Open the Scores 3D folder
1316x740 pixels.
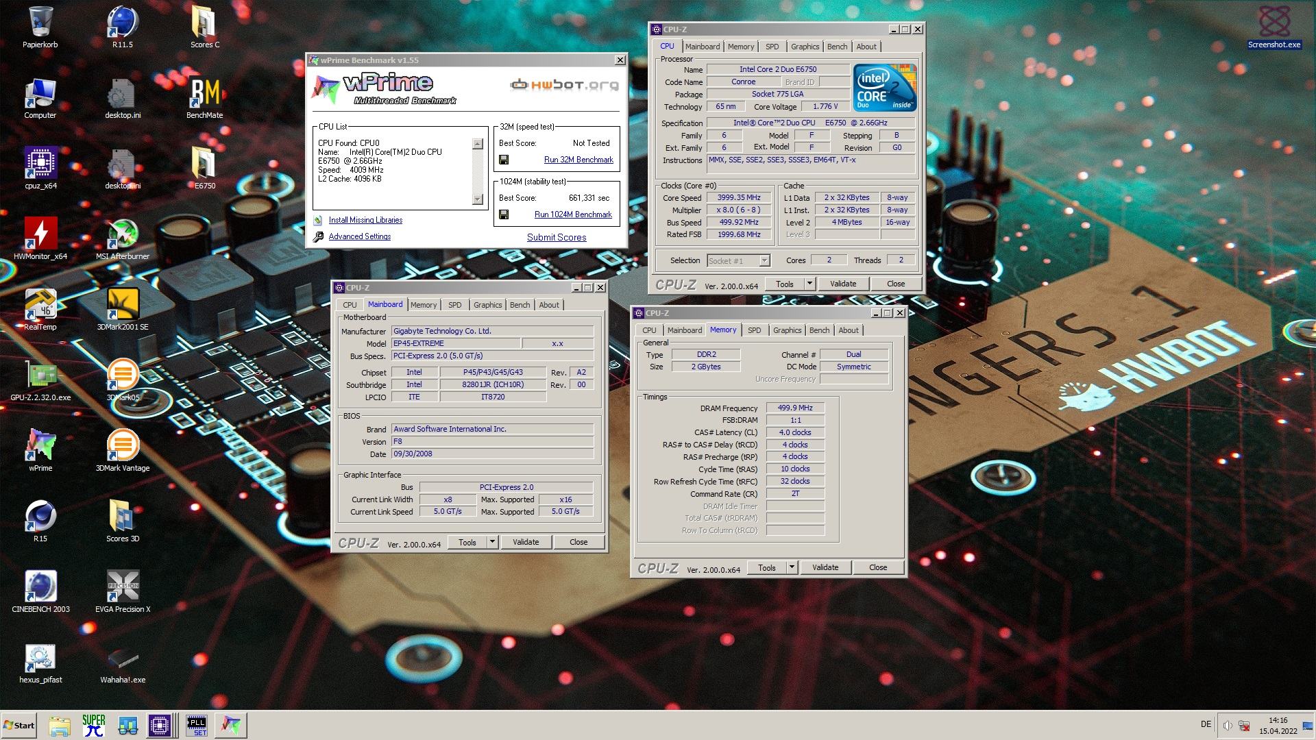point(123,521)
